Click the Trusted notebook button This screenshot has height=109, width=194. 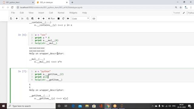tap(176, 13)
